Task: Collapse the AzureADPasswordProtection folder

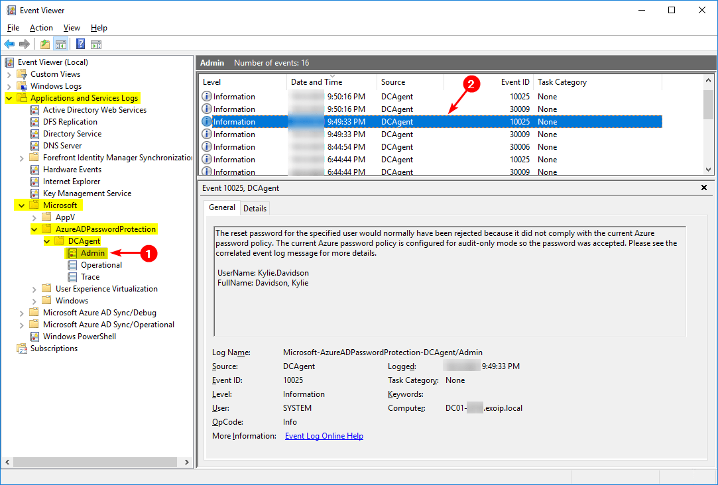Action: (34, 229)
